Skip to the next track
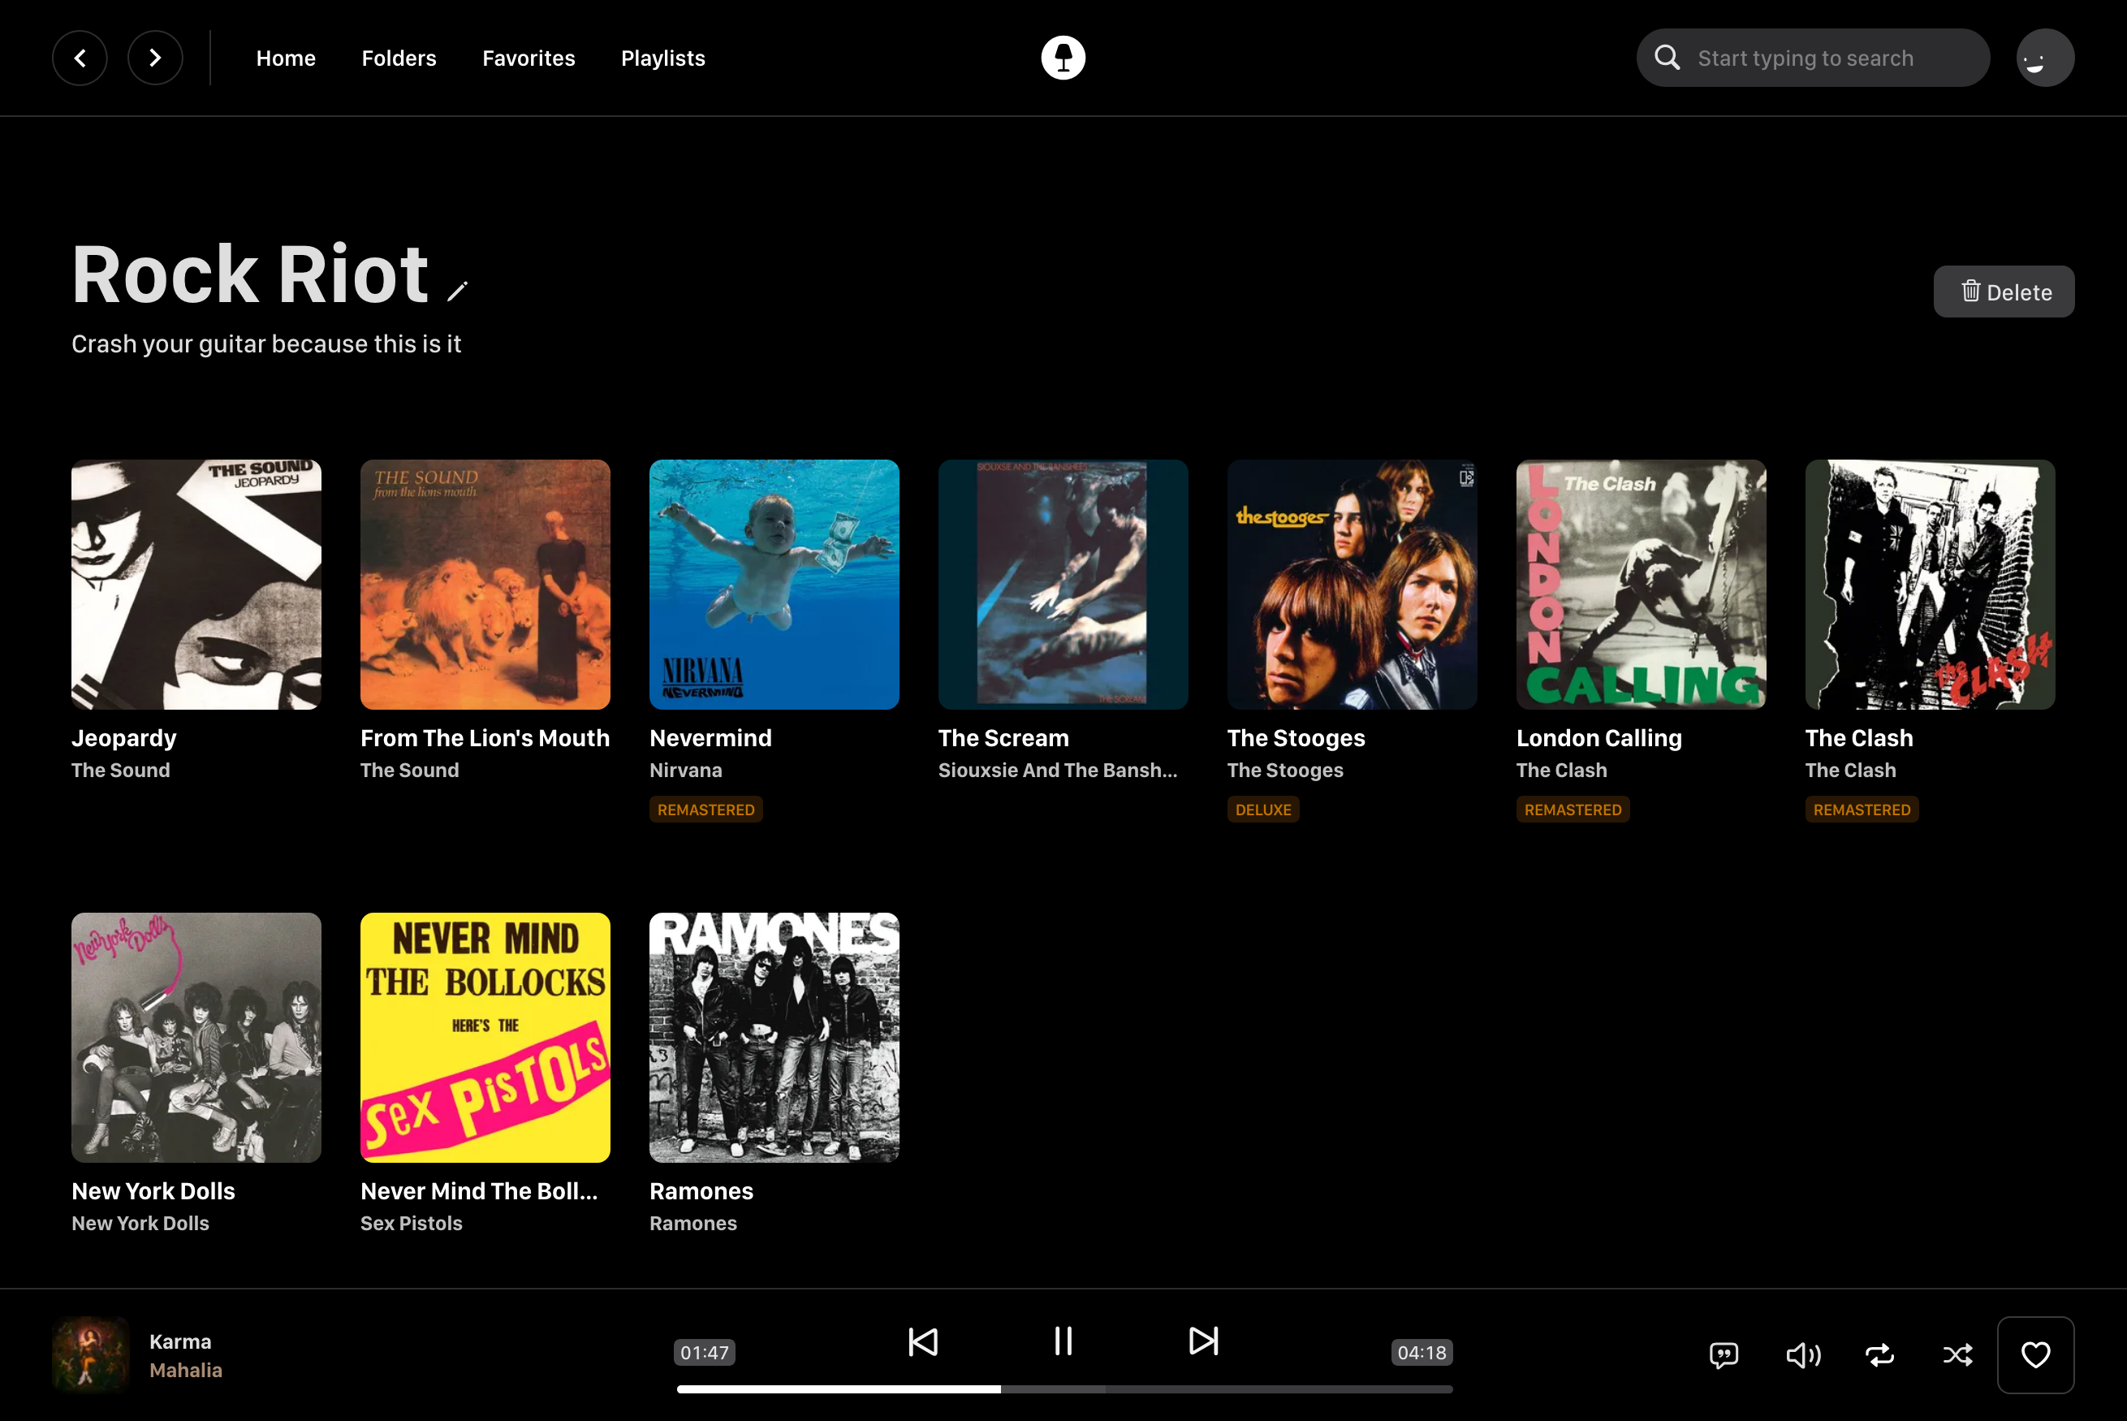The height and width of the screenshot is (1421, 2127). coord(1203,1341)
